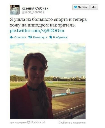Visit the Photobucket link
The width and height of the screenshot is (105, 128).
(38, 122)
